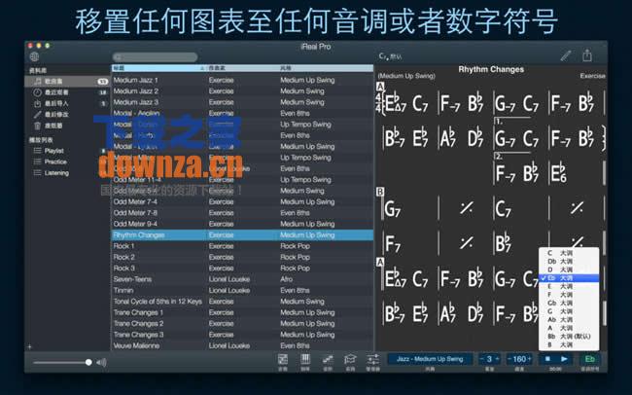632x395 pixels.
Task: Click the speaker volume icon
Action: pyautogui.click(x=101, y=362)
